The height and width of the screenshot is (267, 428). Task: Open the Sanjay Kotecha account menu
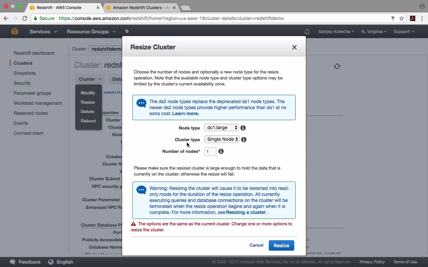point(336,32)
